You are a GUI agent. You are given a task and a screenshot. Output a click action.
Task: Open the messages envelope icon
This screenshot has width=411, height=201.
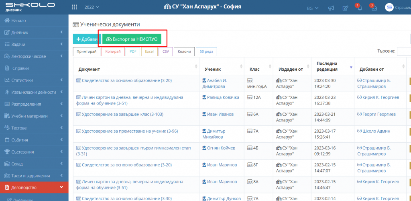click(374, 8)
